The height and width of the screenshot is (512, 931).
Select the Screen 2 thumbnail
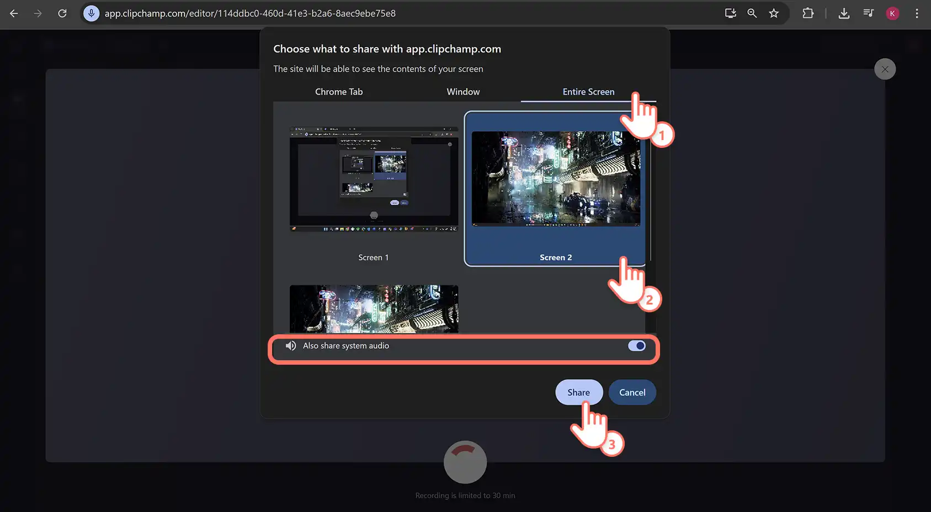click(555, 189)
